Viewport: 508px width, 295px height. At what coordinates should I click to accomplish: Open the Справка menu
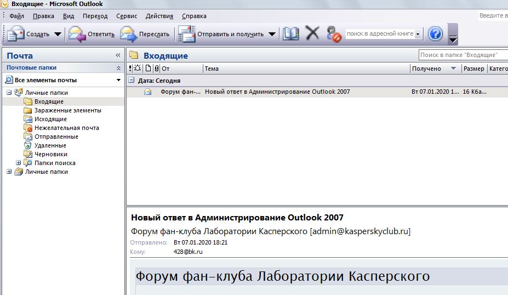pos(194,16)
